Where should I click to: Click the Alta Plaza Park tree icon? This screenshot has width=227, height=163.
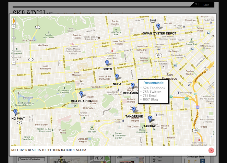(x=116, y=29)
